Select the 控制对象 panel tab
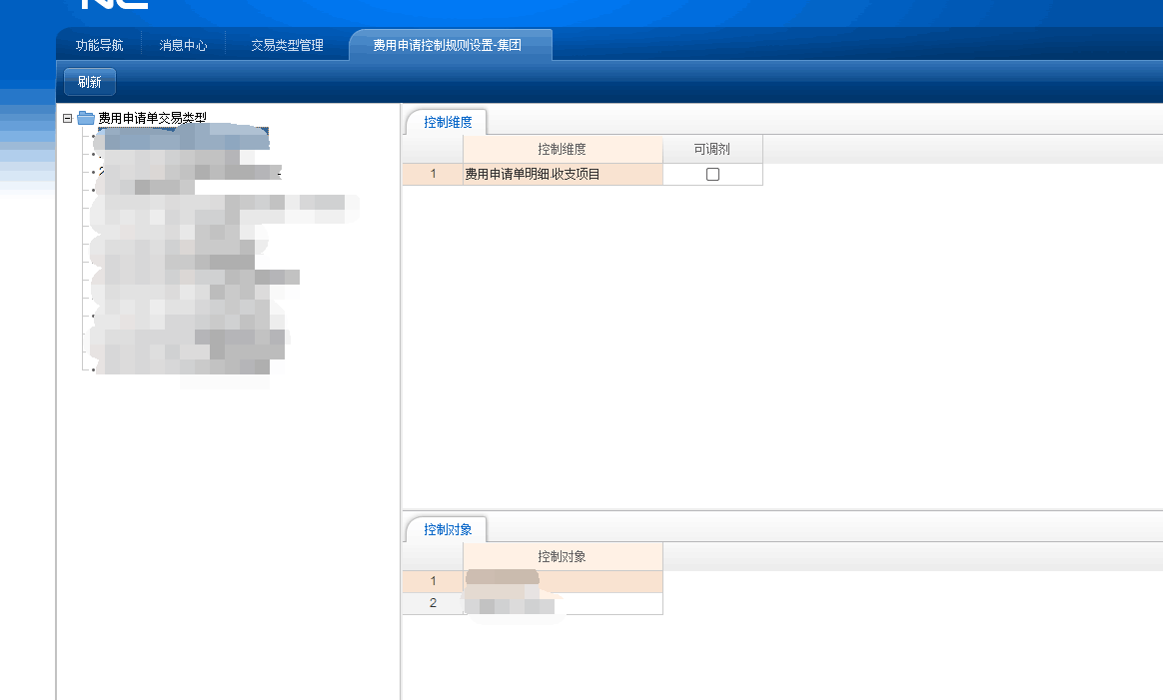1163x700 pixels. [x=445, y=530]
